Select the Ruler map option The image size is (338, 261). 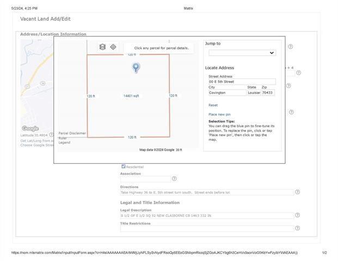pyautogui.click(x=63, y=138)
